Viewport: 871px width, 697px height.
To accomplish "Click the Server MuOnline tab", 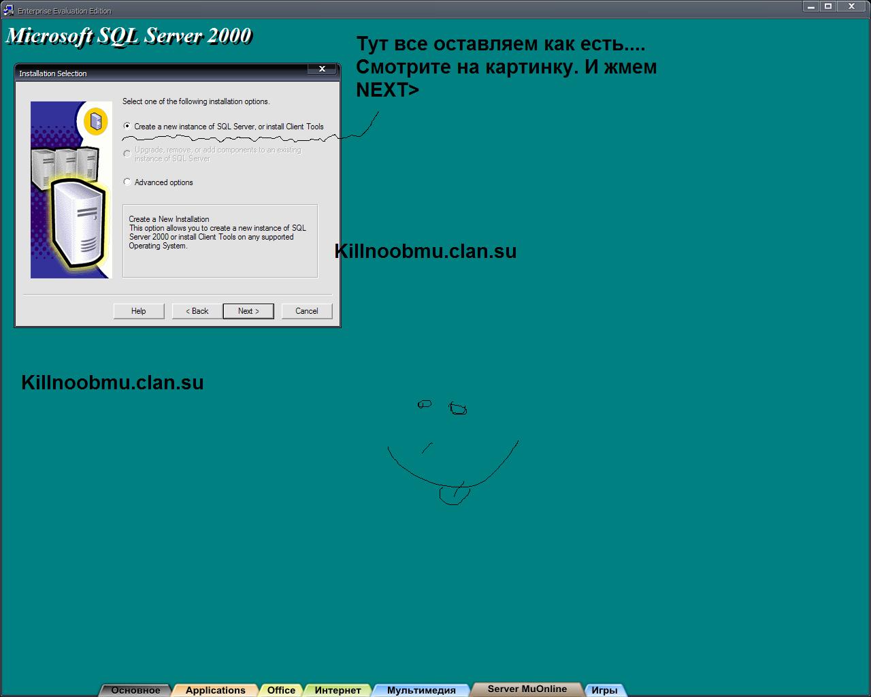I will [x=527, y=689].
